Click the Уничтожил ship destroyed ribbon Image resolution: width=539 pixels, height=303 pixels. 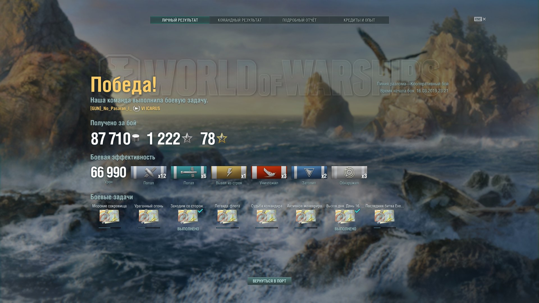click(269, 173)
